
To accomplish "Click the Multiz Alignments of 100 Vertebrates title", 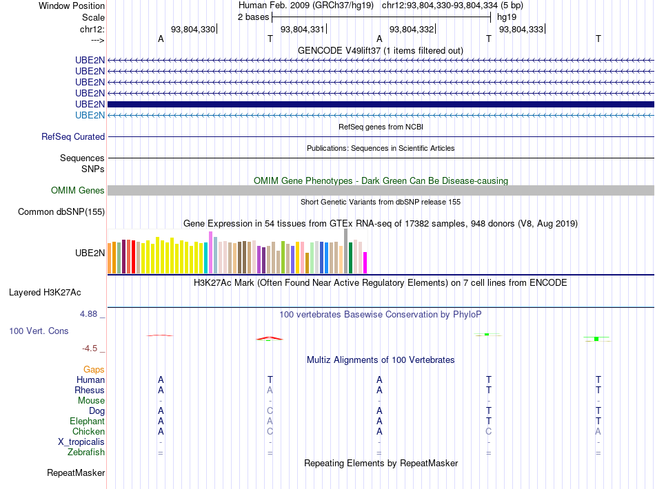I will (381, 360).
